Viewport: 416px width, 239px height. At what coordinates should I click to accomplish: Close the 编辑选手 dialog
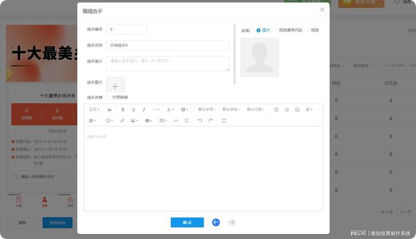pos(322,10)
